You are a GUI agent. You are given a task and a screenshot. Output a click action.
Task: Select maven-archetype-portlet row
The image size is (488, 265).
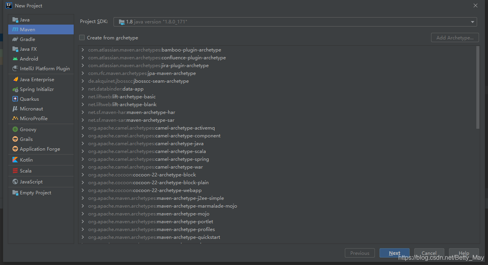point(277,222)
